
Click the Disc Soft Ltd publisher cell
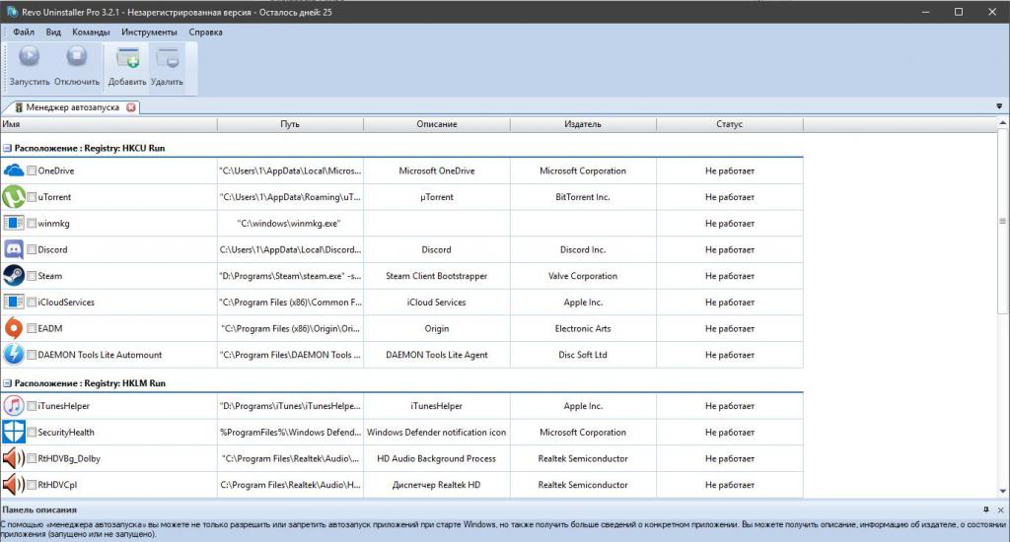click(583, 355)
